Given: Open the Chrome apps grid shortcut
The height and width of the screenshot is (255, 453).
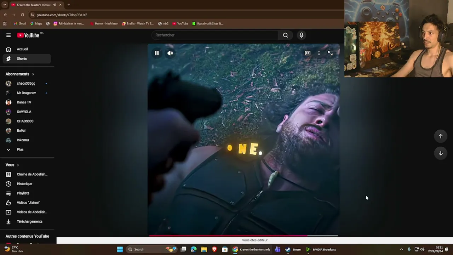Looking at the screenshot, I should pyautogui.click(x=5, y=24).
